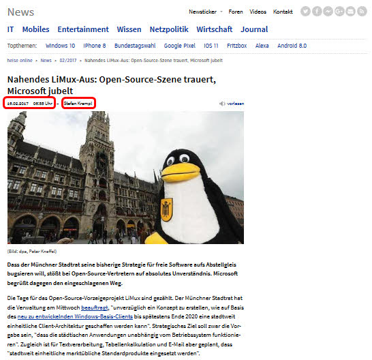
Task: Open the Messenger share icon
Action: coord(328,12)
